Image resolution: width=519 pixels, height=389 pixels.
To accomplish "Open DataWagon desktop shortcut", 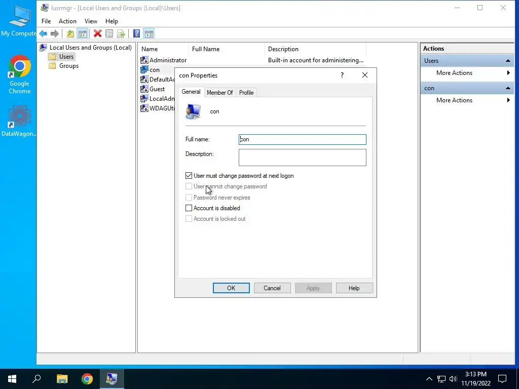I will click(x=19, y=121).
